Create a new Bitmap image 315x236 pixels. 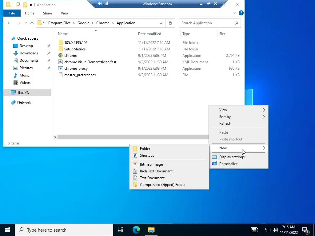169,164
